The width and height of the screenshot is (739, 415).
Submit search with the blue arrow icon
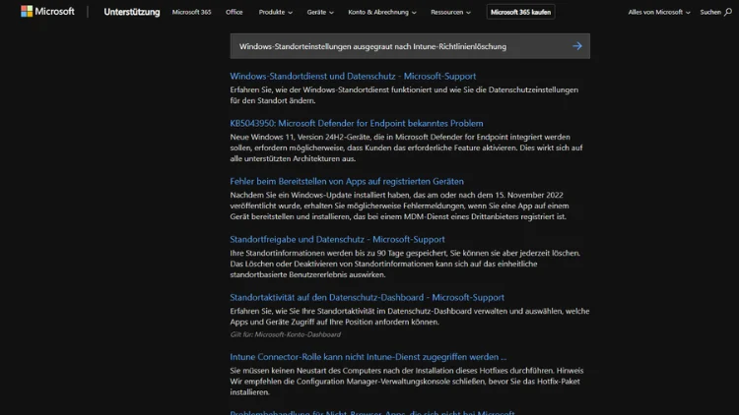click(x=577, y=46)
